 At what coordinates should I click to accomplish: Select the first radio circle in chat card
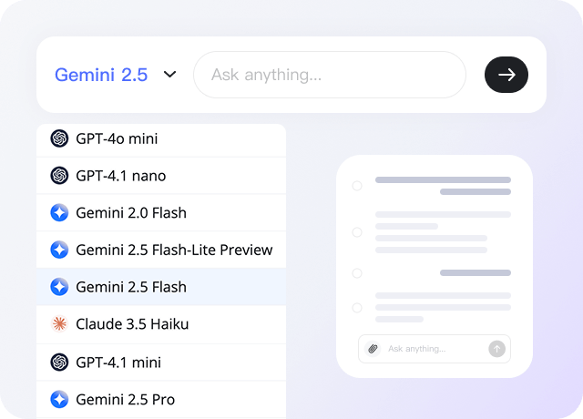357,186
